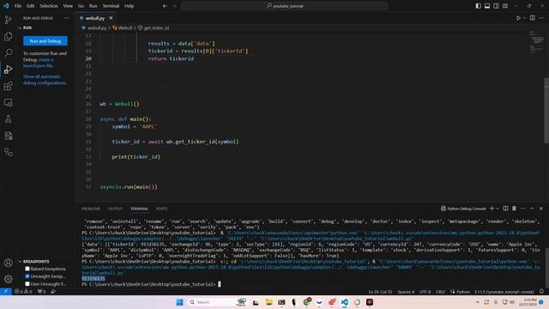The width and height of the screenshot is (549, 309).
Task: Click Show all automatic debug configurations link
Action: (45, 80)
